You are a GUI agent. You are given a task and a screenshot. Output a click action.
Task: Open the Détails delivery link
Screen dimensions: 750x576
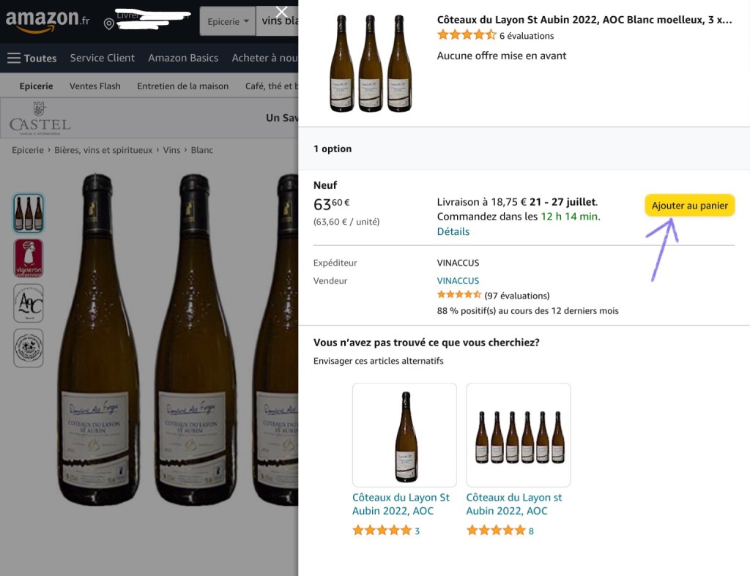tap(453, 231)
